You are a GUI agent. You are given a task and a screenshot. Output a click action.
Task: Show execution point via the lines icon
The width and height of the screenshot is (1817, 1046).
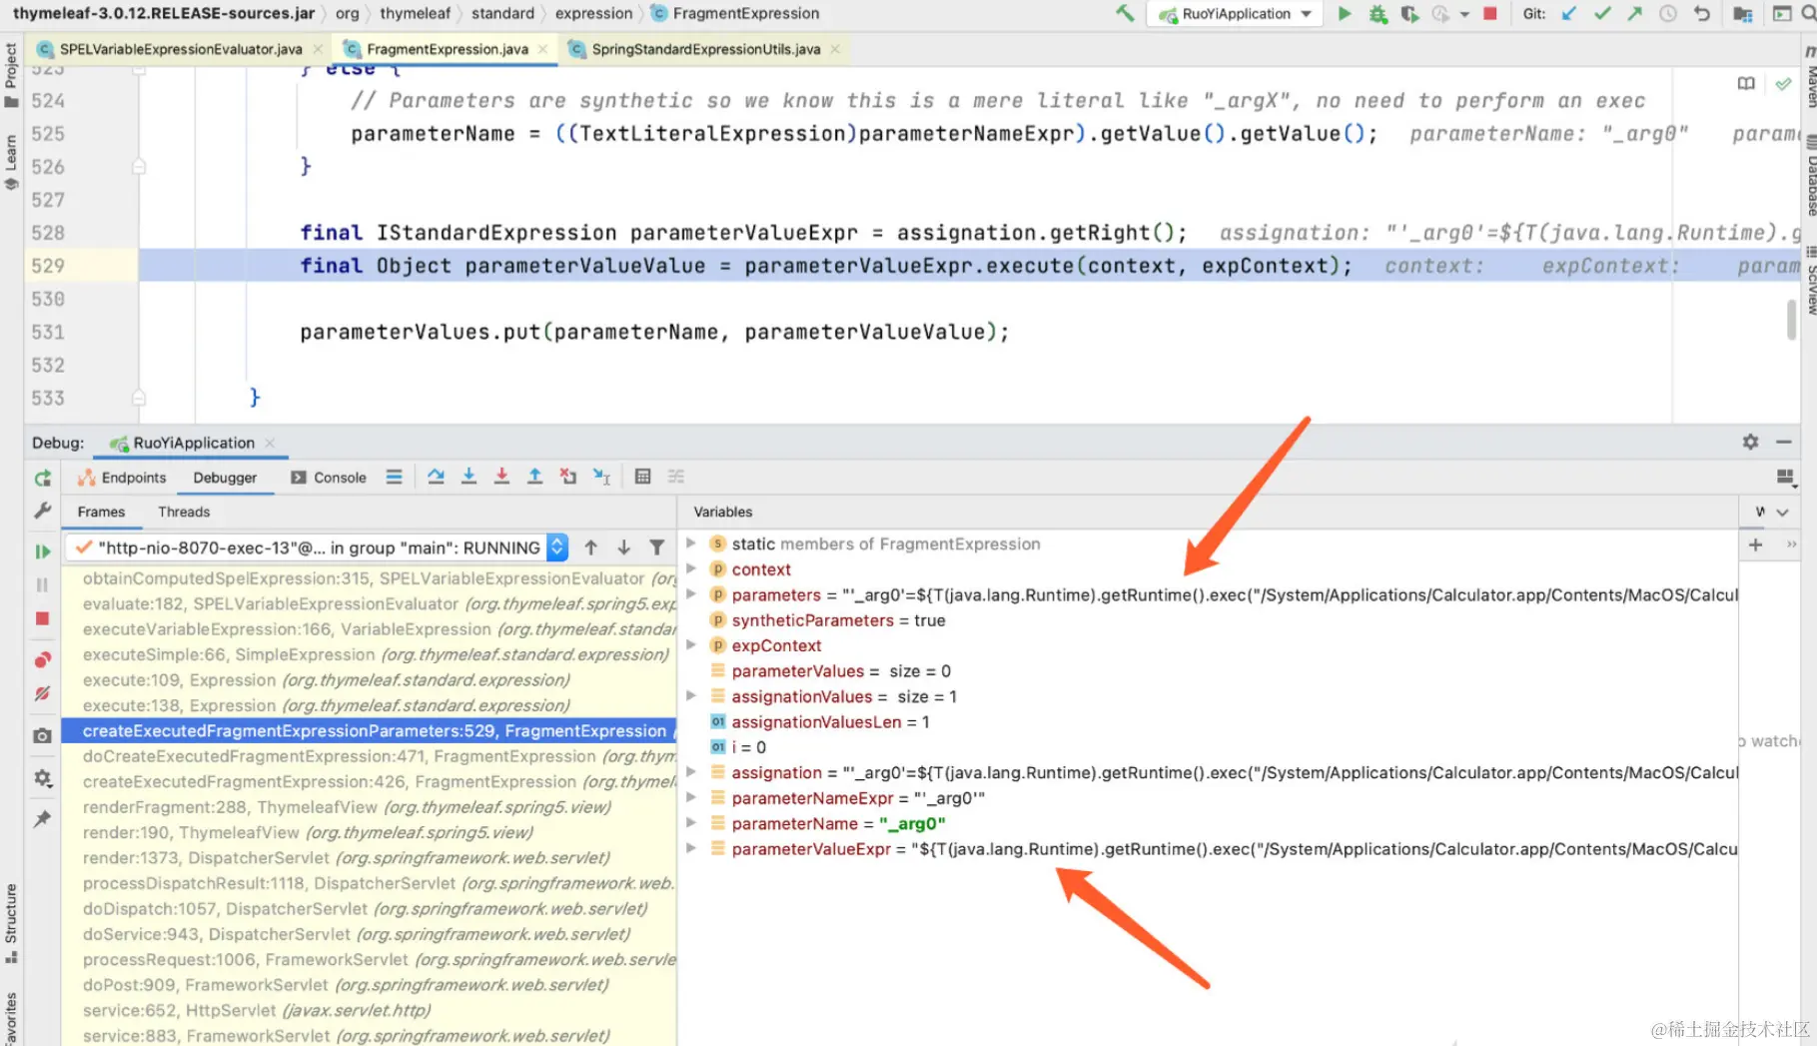pos(394,477)
